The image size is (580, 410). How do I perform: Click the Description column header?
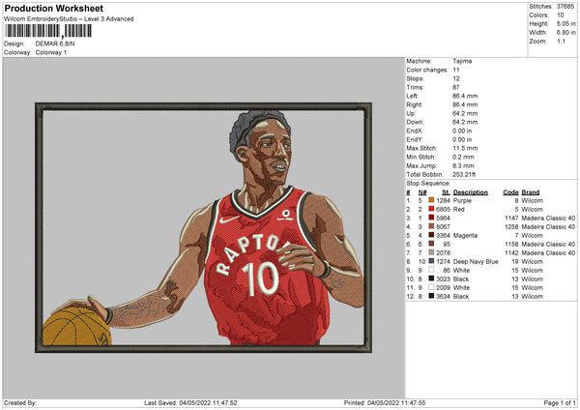pos(472,191)
